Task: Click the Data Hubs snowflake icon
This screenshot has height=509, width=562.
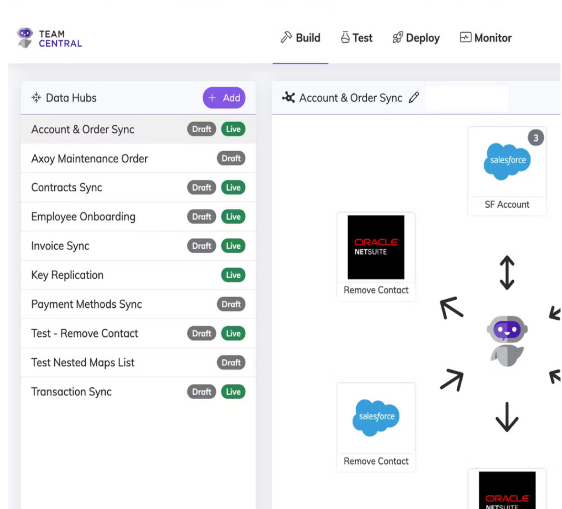Action: point(36,98)
